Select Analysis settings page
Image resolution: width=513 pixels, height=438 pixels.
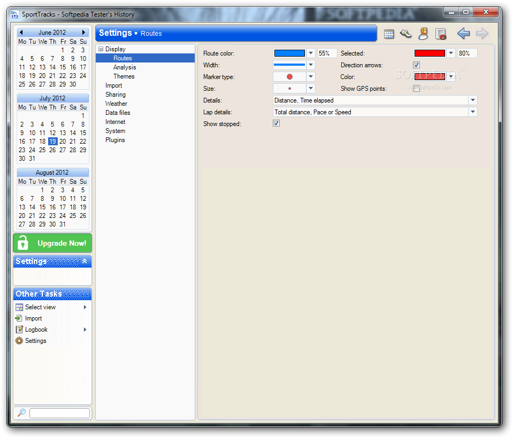pyautogui.click(x=125, y=67)
